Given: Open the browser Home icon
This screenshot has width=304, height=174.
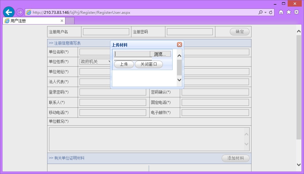Looking at the screenshot, I should point(281,12).
